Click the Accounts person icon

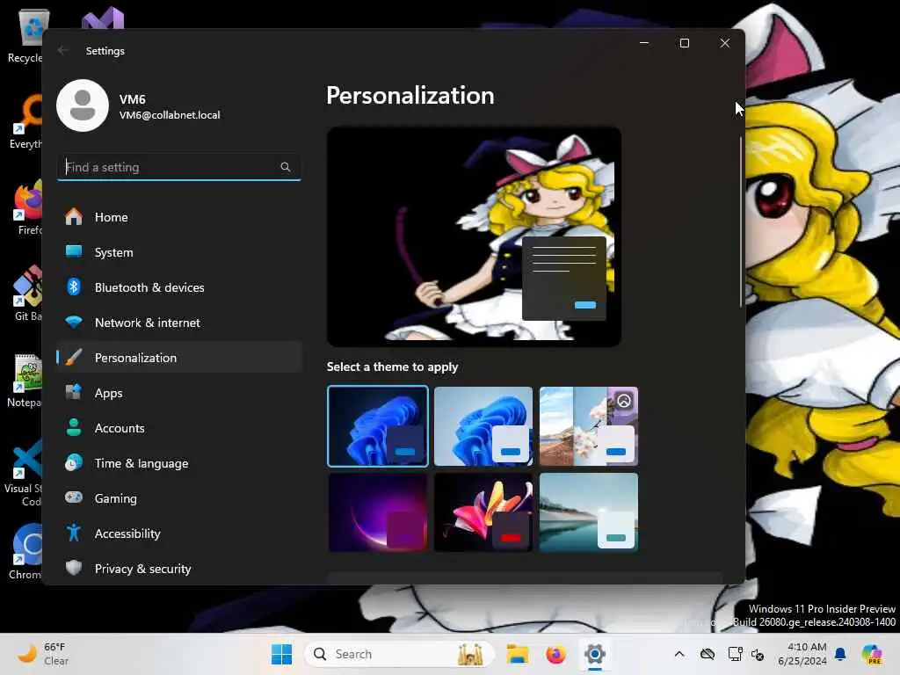point(74,428)
